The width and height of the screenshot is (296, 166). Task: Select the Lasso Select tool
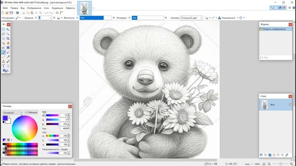[x=4, y=34]
